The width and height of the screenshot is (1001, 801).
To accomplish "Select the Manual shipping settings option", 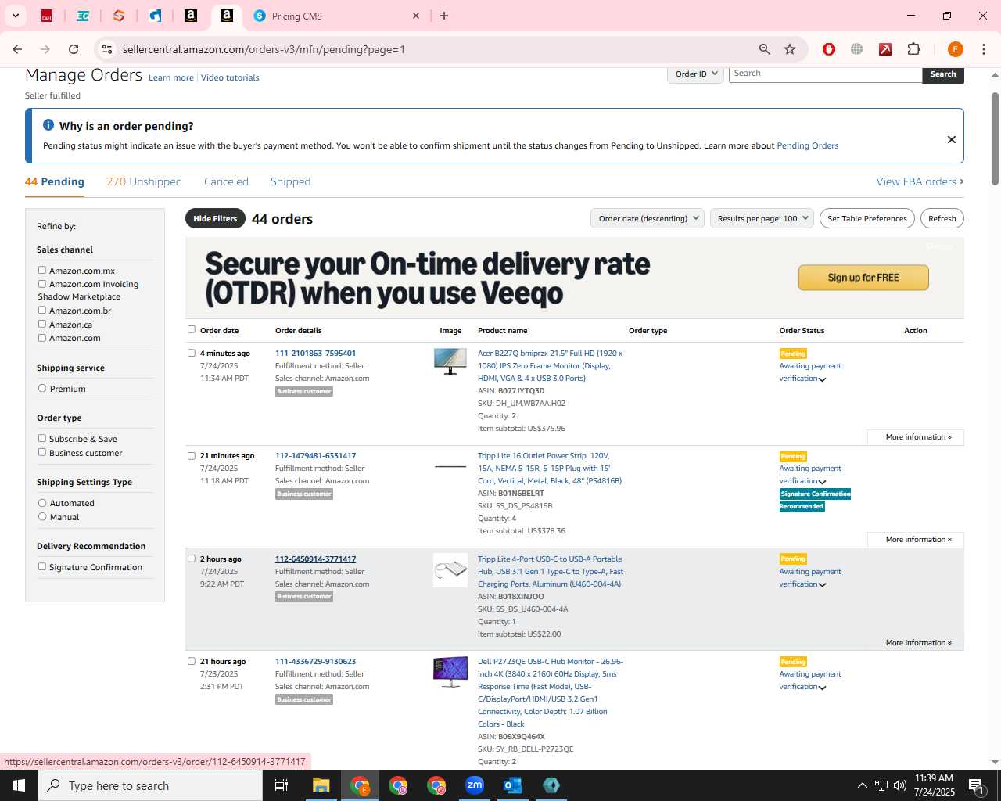I will (42, 516).
